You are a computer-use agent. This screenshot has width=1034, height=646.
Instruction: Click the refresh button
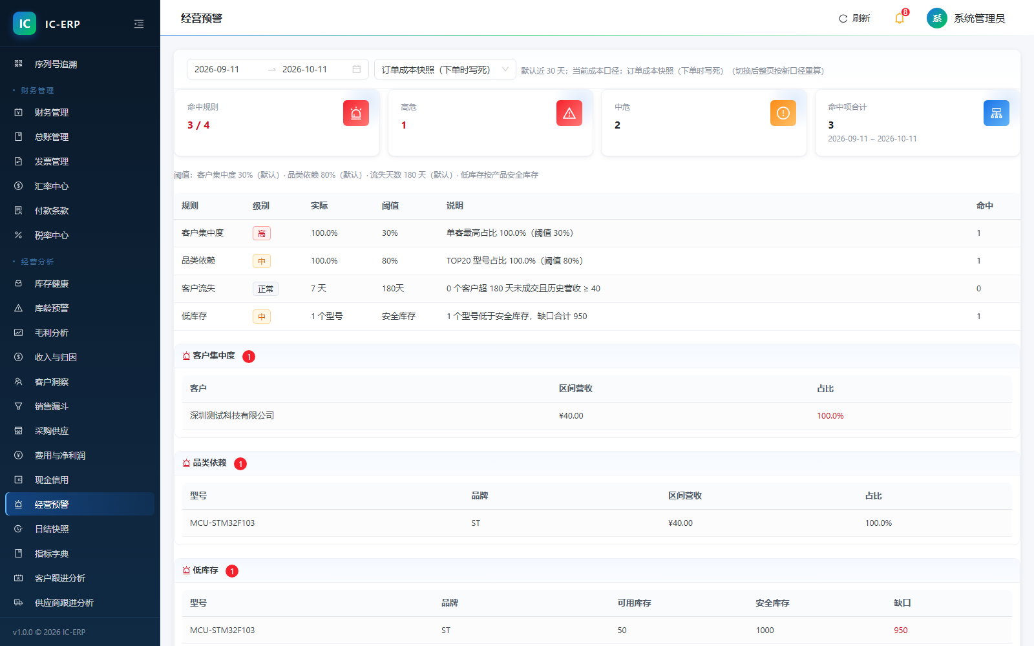point(854,18)
